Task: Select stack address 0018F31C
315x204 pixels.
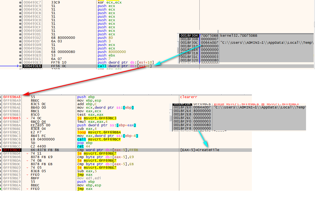Action: tap(189, 57)
